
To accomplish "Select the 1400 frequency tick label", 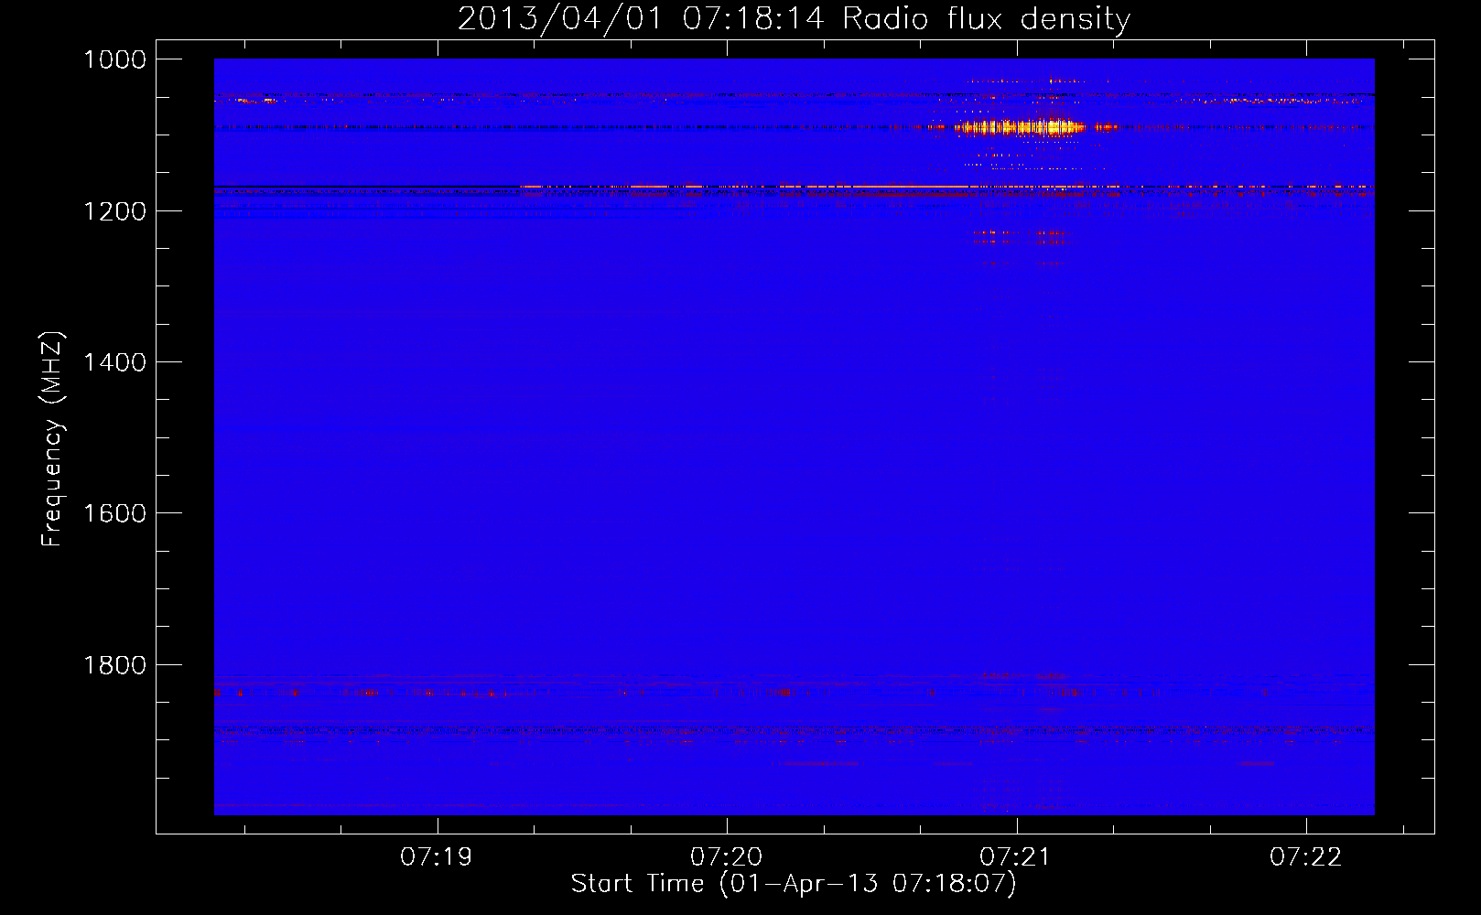I will pyautogui.click(x=114, y=362).
